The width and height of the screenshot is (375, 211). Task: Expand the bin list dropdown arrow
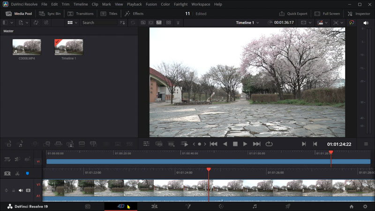(11, 22)
